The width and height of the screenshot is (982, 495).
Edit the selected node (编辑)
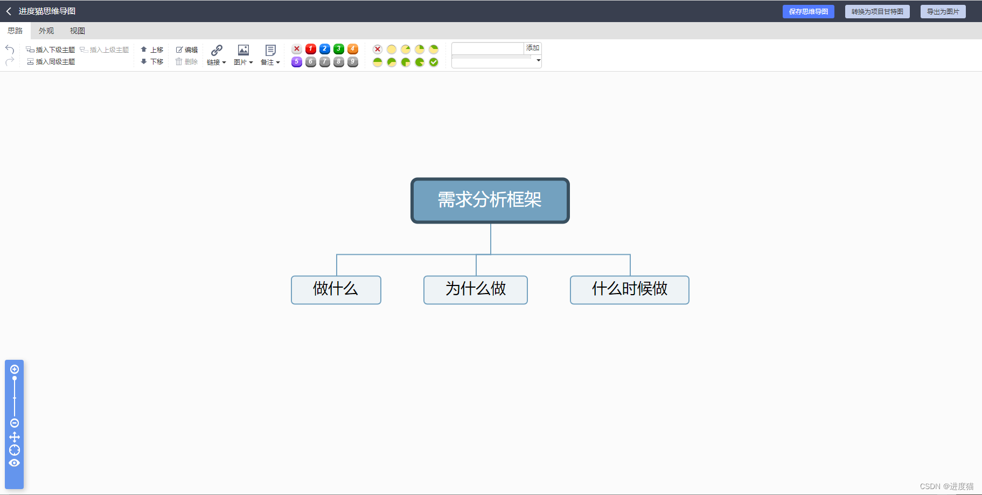click(187, 50)
